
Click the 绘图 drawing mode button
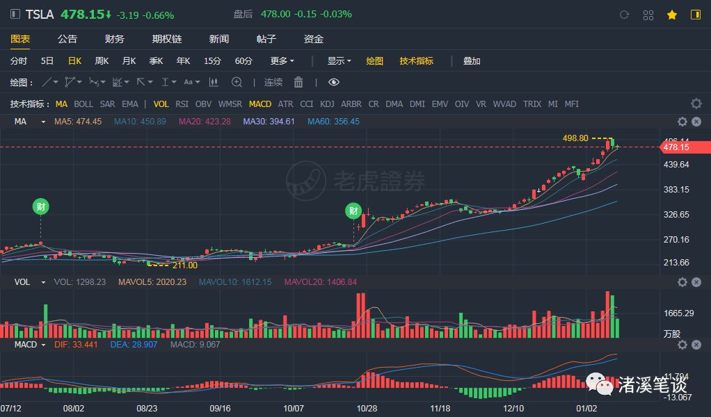pyautogui.click(x=374, y=60)
